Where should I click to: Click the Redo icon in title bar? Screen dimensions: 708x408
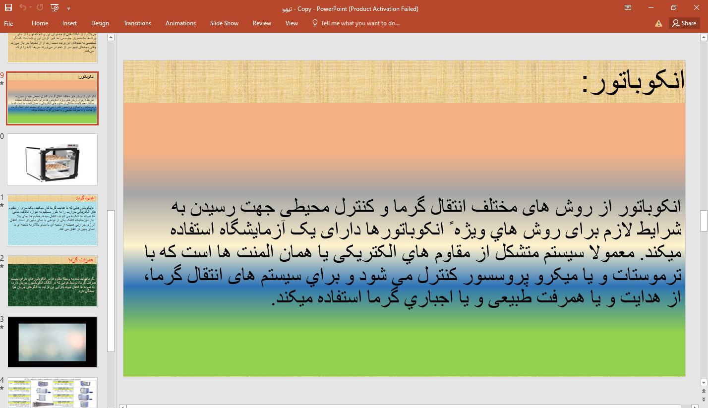click(x=40, y=8)
